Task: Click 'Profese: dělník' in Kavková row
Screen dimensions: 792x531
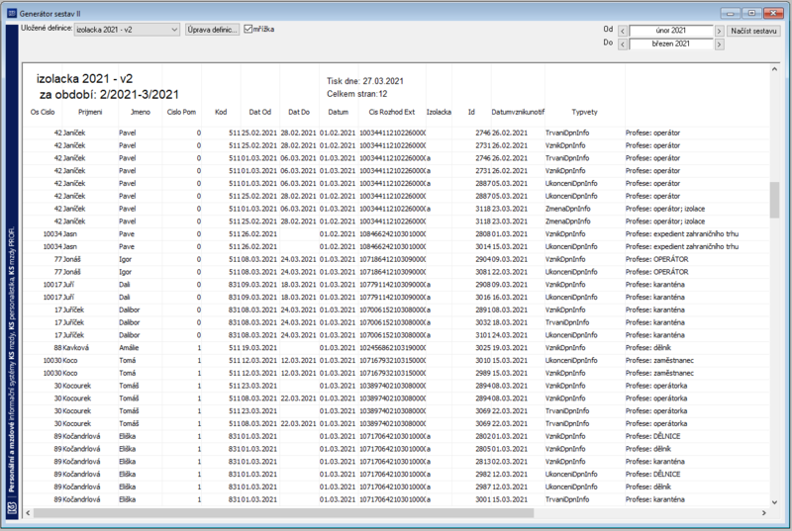Action: click(648, 348)
